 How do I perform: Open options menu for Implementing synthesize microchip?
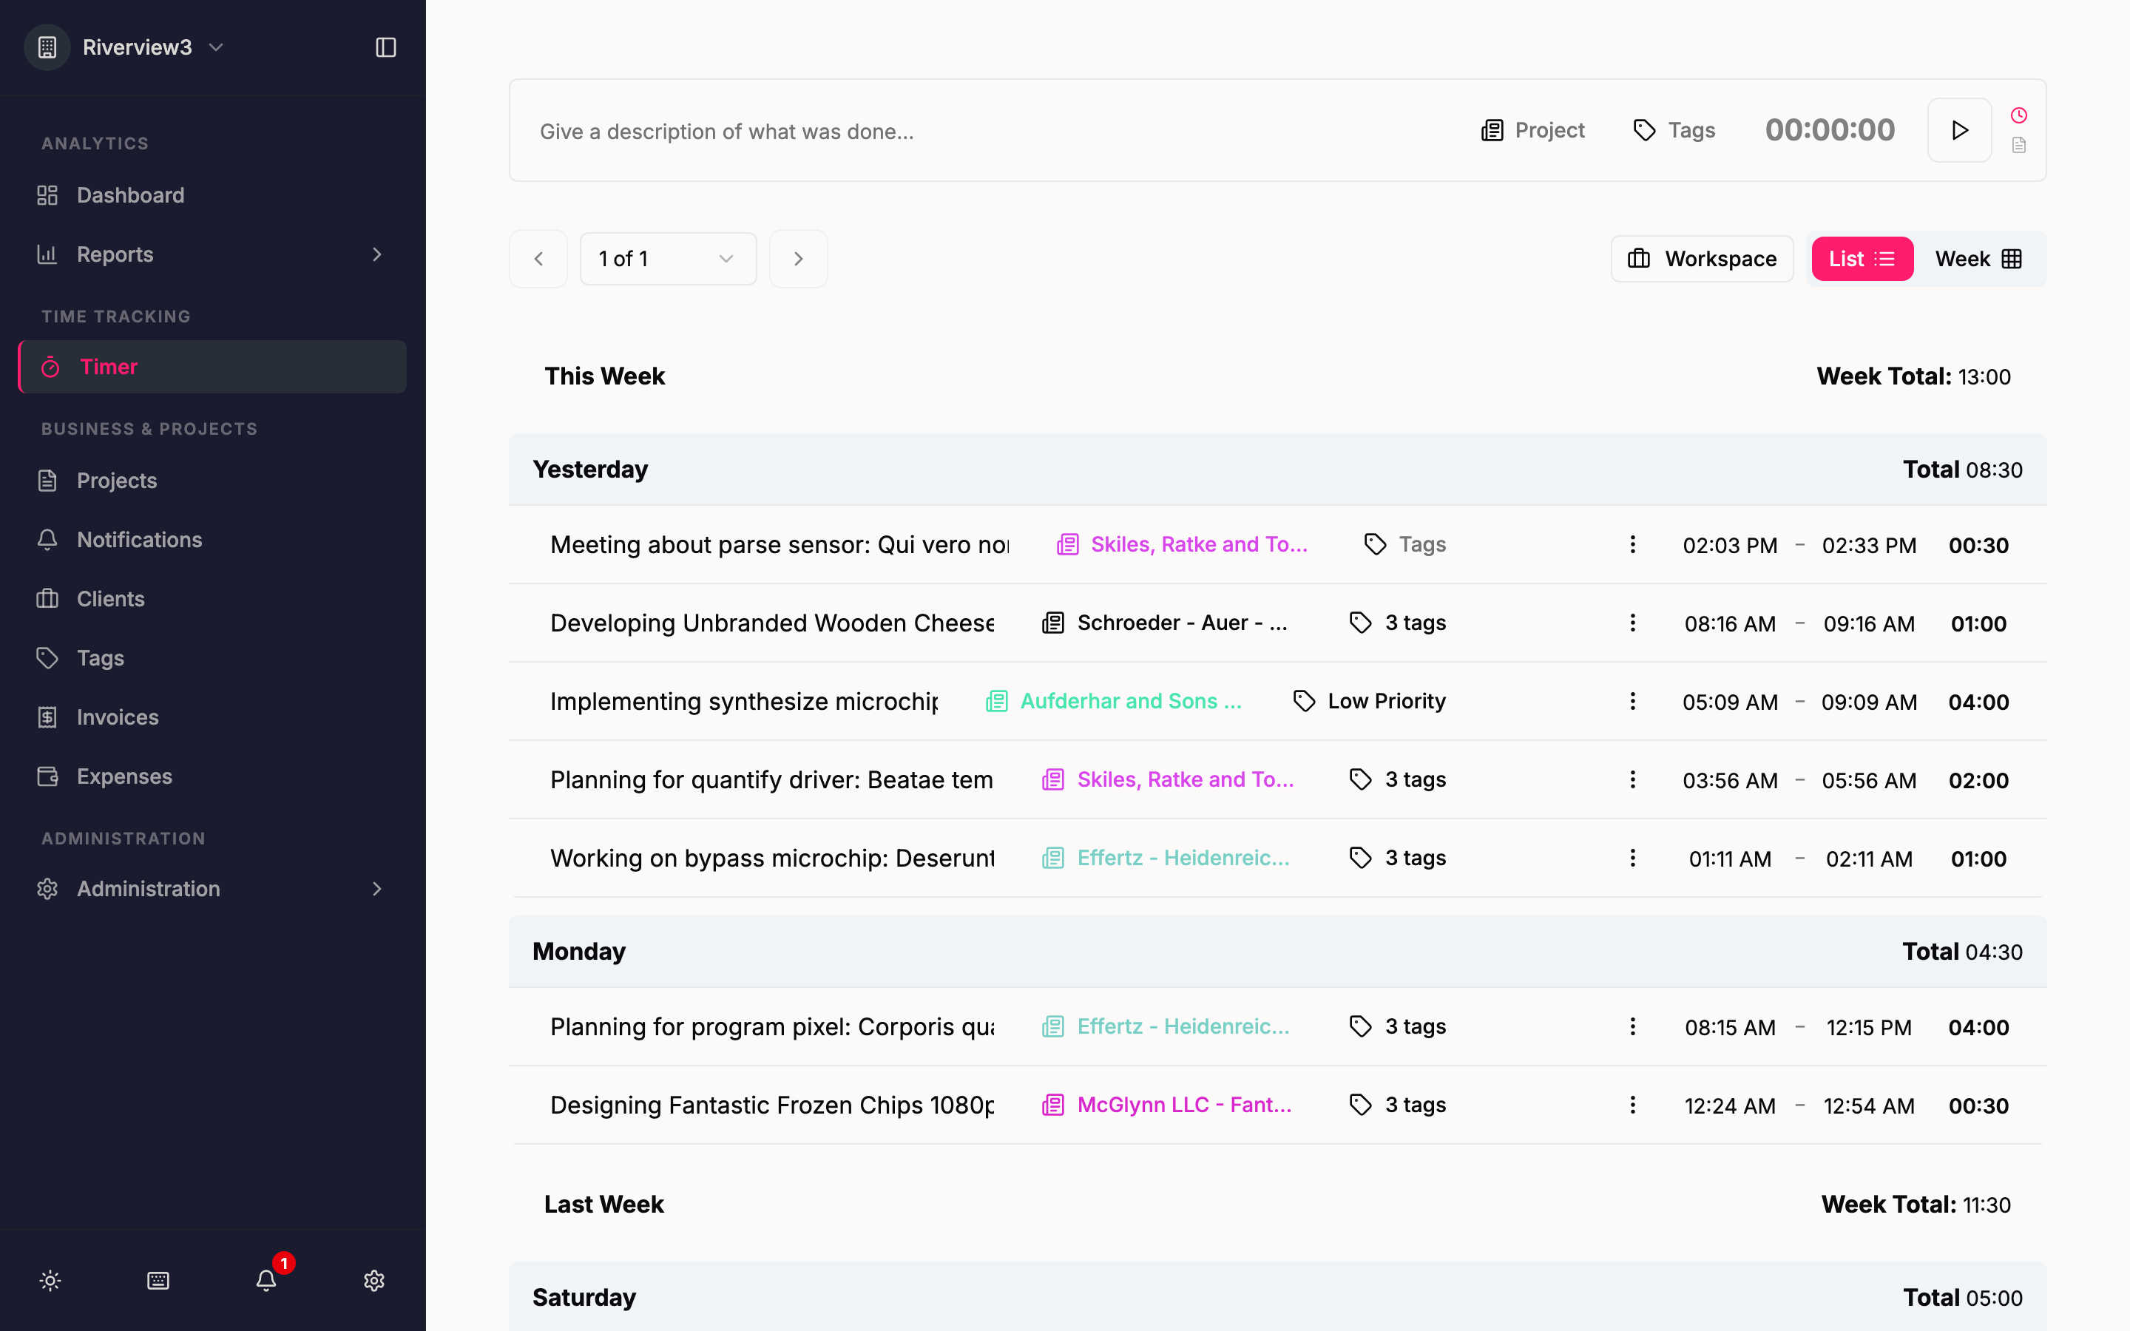[1633, 702]
